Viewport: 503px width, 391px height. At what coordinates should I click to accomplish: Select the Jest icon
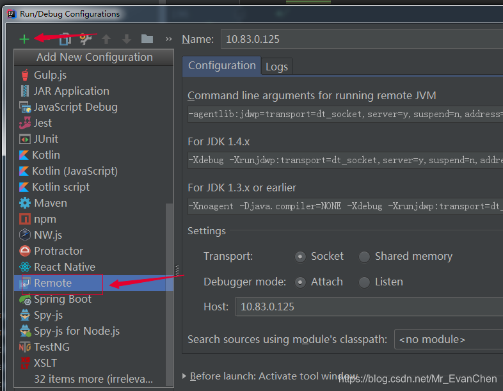[25, 123]
